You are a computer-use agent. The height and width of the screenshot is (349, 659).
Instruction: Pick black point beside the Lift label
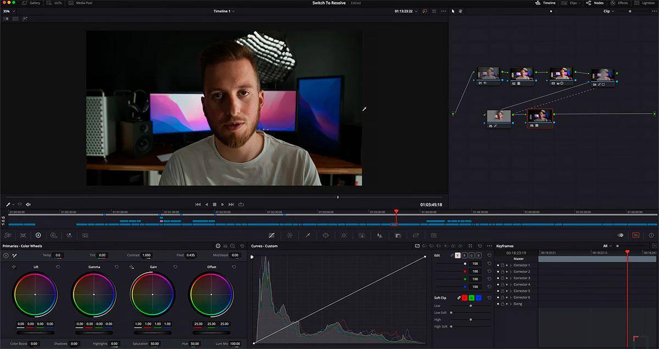click(14, 267)
